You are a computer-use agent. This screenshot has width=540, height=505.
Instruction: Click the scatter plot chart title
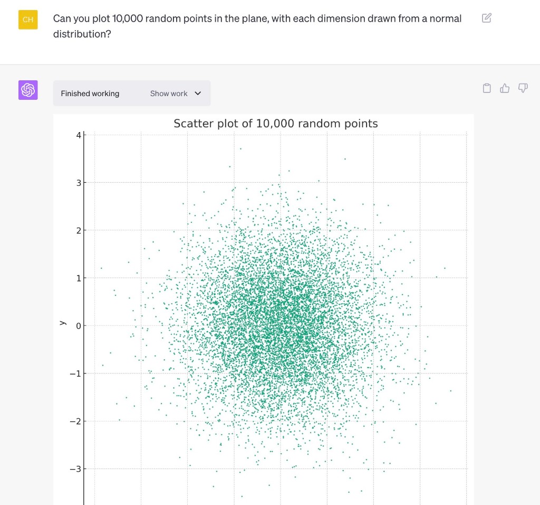pos(275,124)
